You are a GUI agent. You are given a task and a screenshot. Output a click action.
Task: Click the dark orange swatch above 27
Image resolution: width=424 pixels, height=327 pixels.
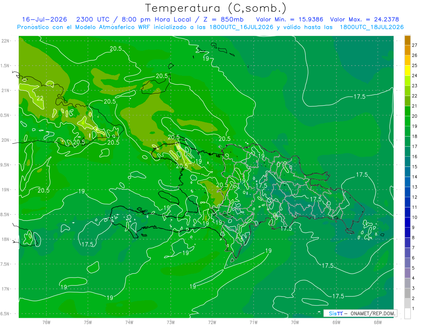tap(407, 40)
